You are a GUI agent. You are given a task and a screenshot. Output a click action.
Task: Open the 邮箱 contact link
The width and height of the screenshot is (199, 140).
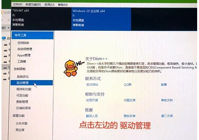point(164,85)
